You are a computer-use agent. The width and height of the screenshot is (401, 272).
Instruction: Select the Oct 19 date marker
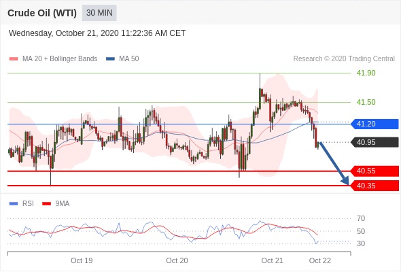pyautogui.click(x=82, y=260)
